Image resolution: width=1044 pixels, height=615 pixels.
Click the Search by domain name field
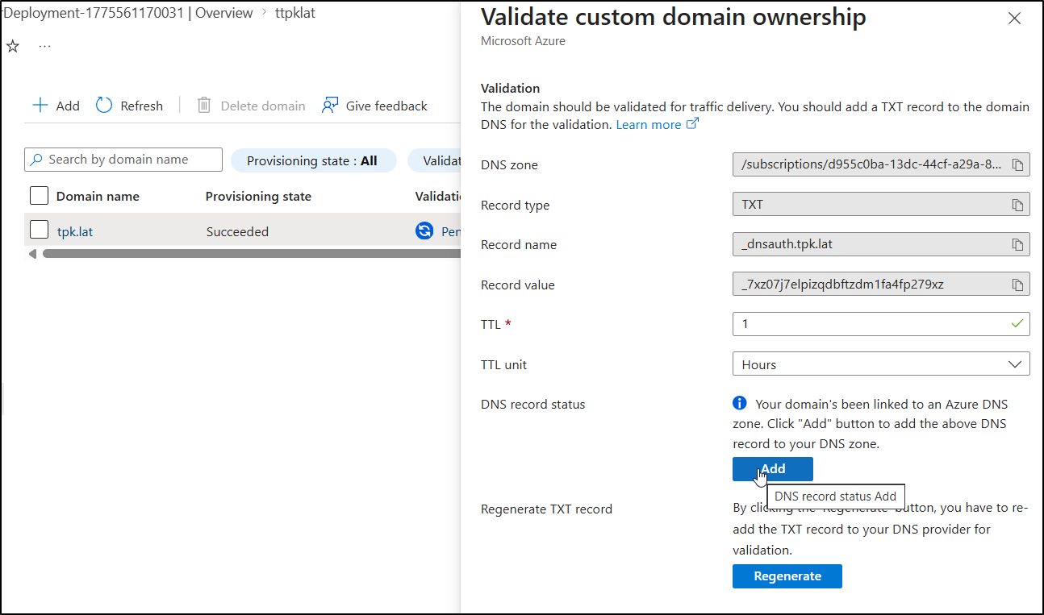click(x=123, y=160)
